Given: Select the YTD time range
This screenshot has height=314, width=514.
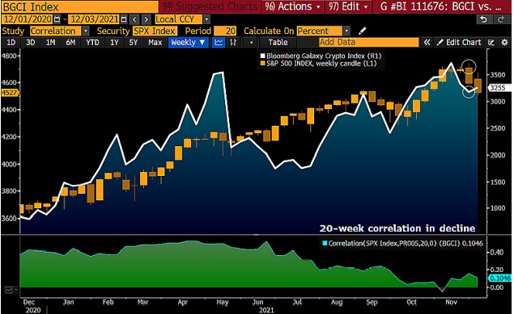Looking at the screenshot, I should pyautogui.click(x=92, y=42).
